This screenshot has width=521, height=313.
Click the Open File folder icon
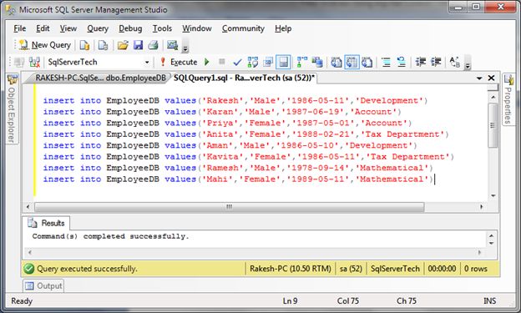(123, 45)
